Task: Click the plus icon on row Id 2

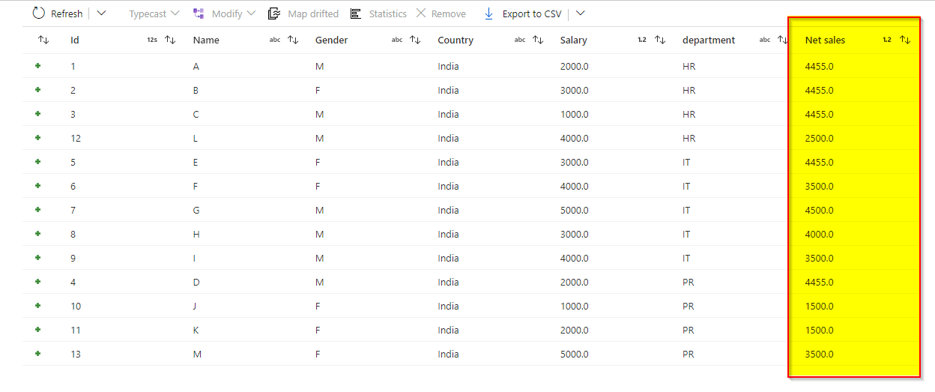Action: (37, 90)
